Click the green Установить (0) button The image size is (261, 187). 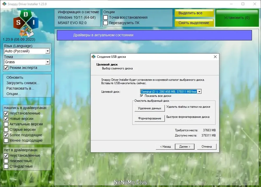237,18
